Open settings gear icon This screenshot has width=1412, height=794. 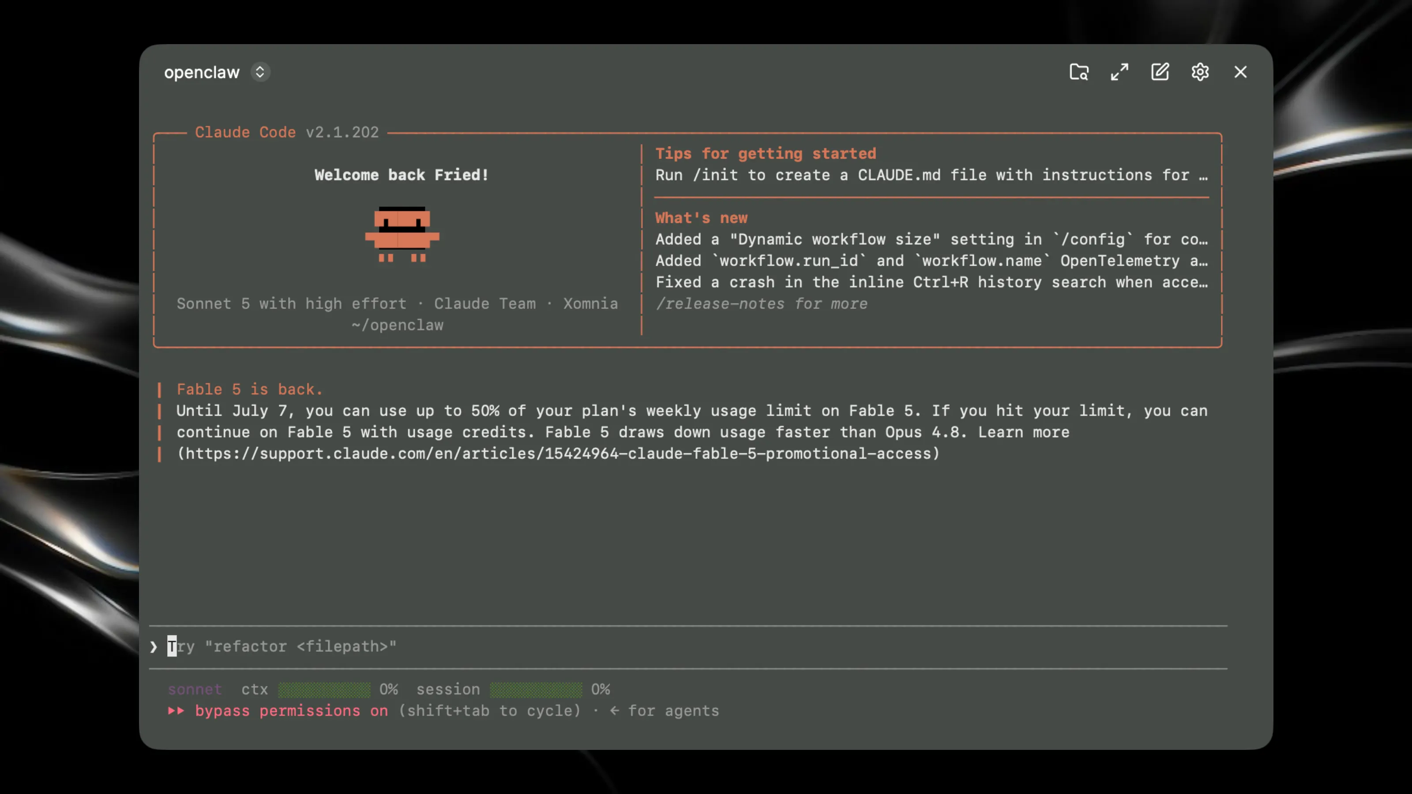(x=1200, y=72)
